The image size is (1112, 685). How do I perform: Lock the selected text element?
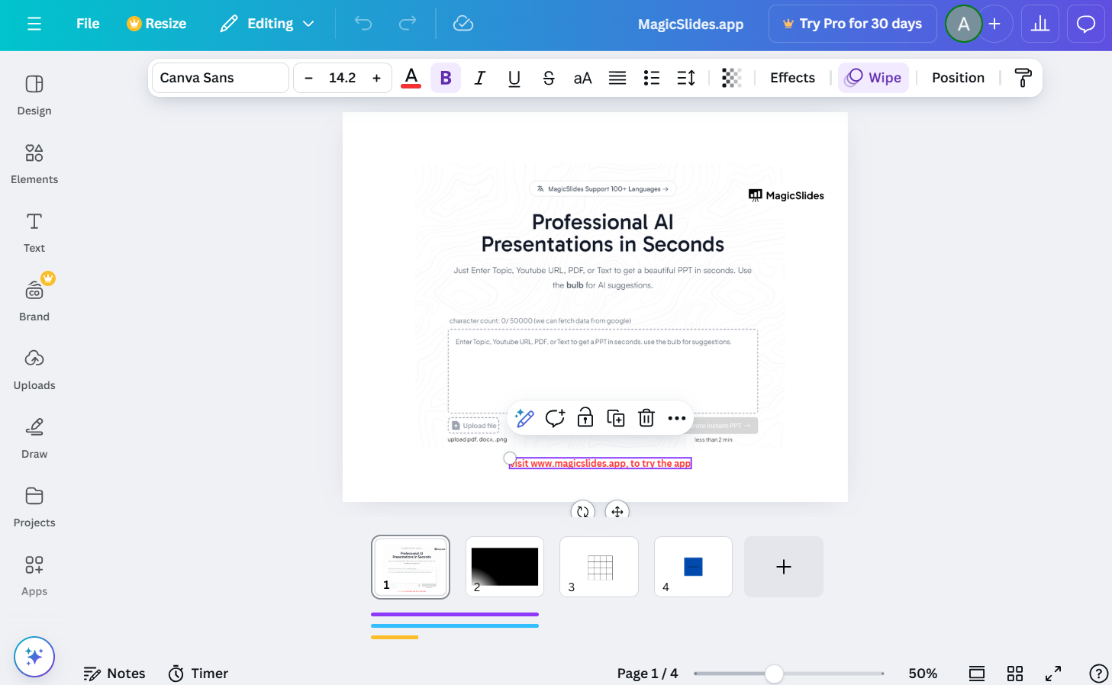tap(585, 418)
